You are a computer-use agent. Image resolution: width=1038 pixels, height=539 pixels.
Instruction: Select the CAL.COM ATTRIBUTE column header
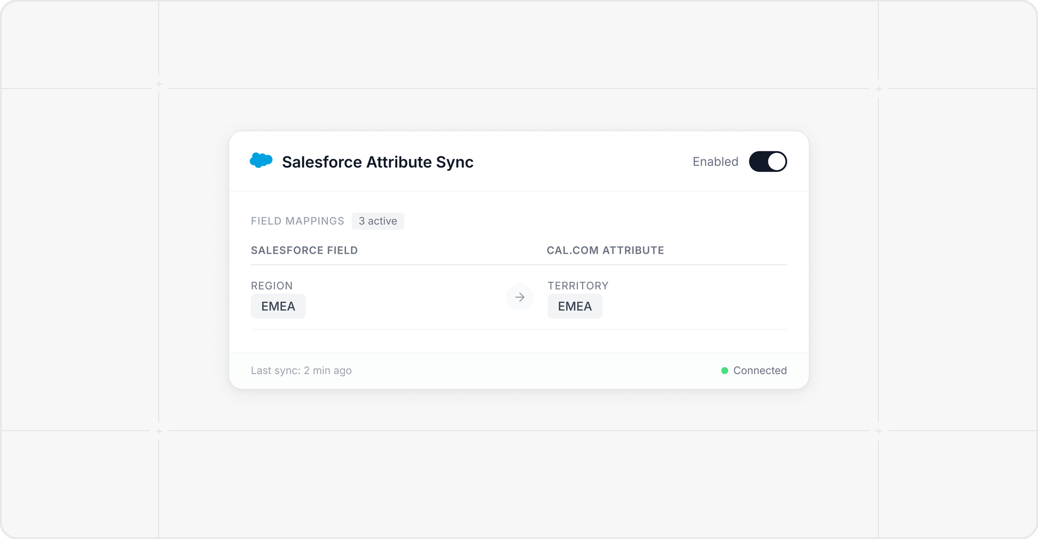tap(605, 250)
